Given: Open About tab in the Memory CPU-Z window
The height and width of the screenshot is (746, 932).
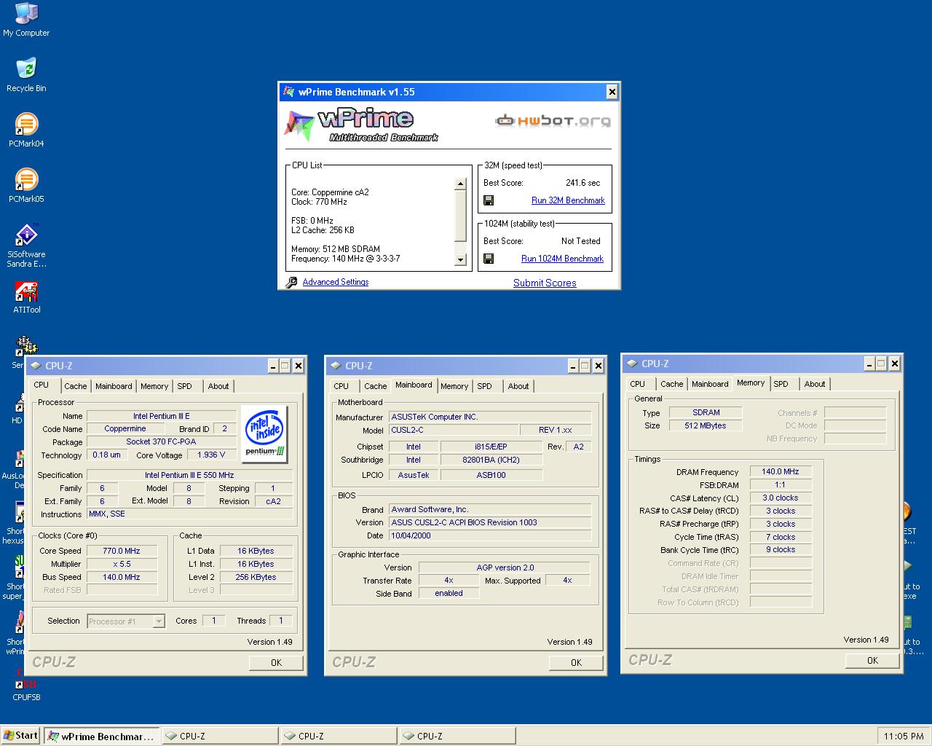Looking at the screenshot, I should click(x=815, y=384).
